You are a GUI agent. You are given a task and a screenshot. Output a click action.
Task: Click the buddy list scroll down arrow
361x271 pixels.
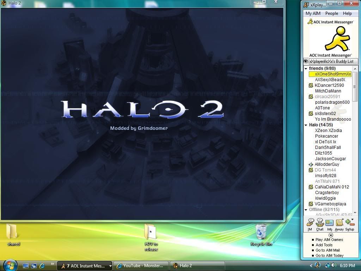[355, 212]
